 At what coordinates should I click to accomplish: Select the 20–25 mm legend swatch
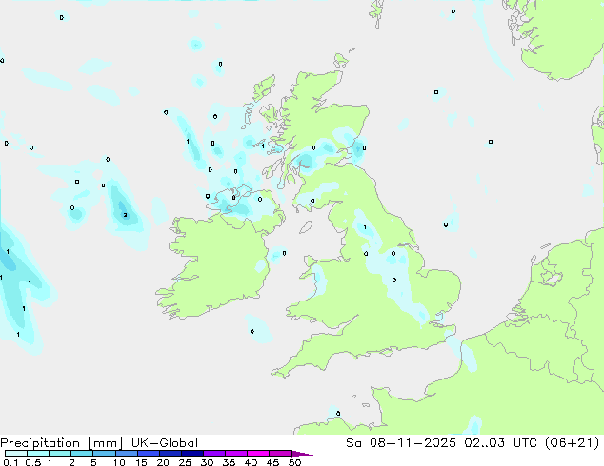click(x=171, y=454)
